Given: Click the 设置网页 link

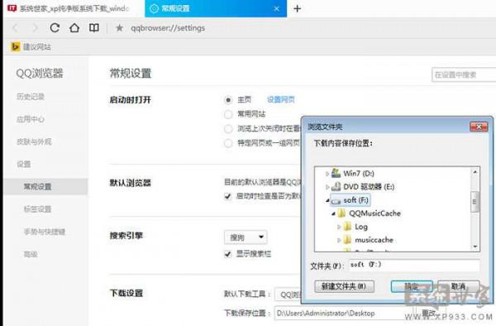Looking at the screenshot, I should (x=281, y=99).
